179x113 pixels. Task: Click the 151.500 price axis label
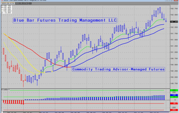[x=174, y=40]
